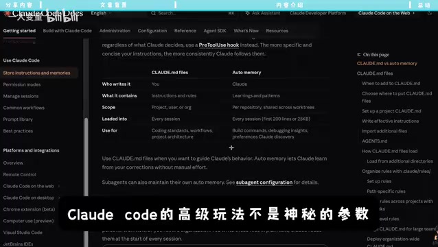
Task: Open Best practices sidebar page
Action: pyautogui.click(x=18, y=131)
